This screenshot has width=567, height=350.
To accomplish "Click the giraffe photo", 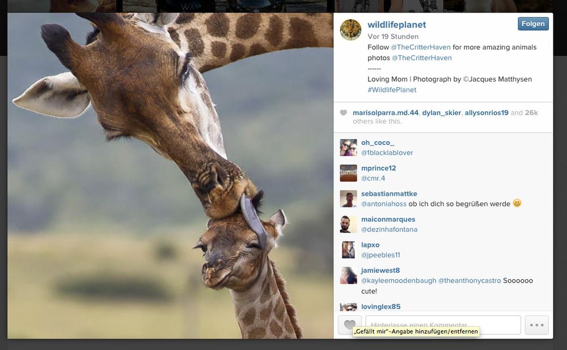I will [x=170, y=176].
